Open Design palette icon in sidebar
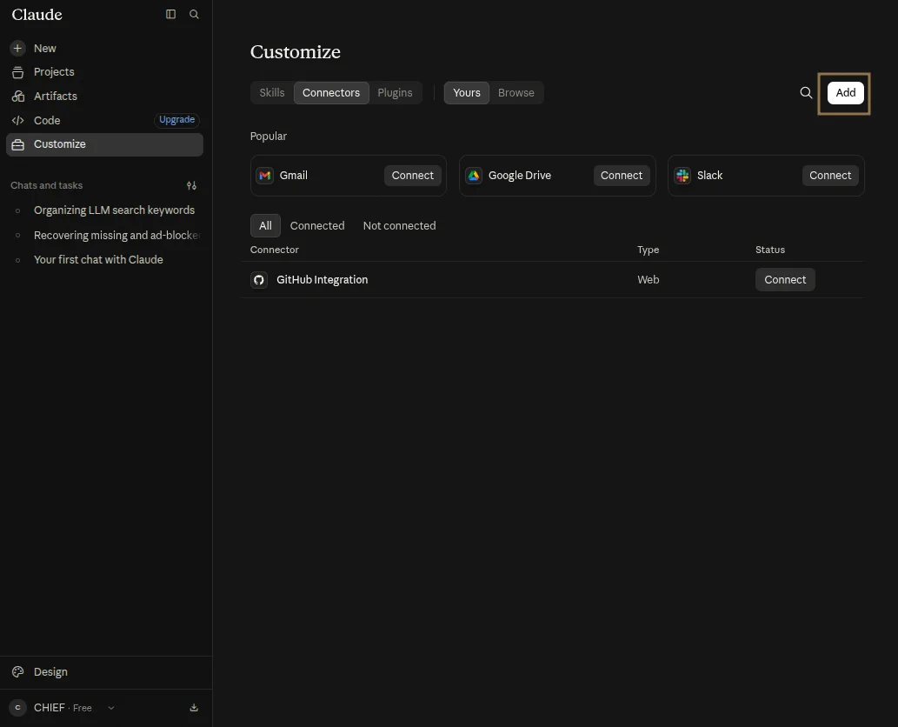This screenshot has height=727, width=898. point(17,672)
